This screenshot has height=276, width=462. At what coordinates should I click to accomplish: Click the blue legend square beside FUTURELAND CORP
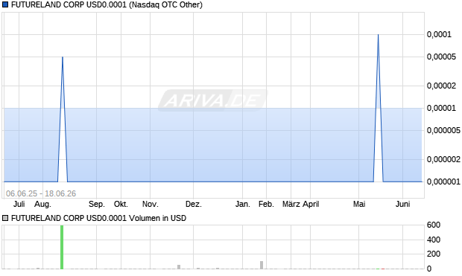click(x=5, y=4)
